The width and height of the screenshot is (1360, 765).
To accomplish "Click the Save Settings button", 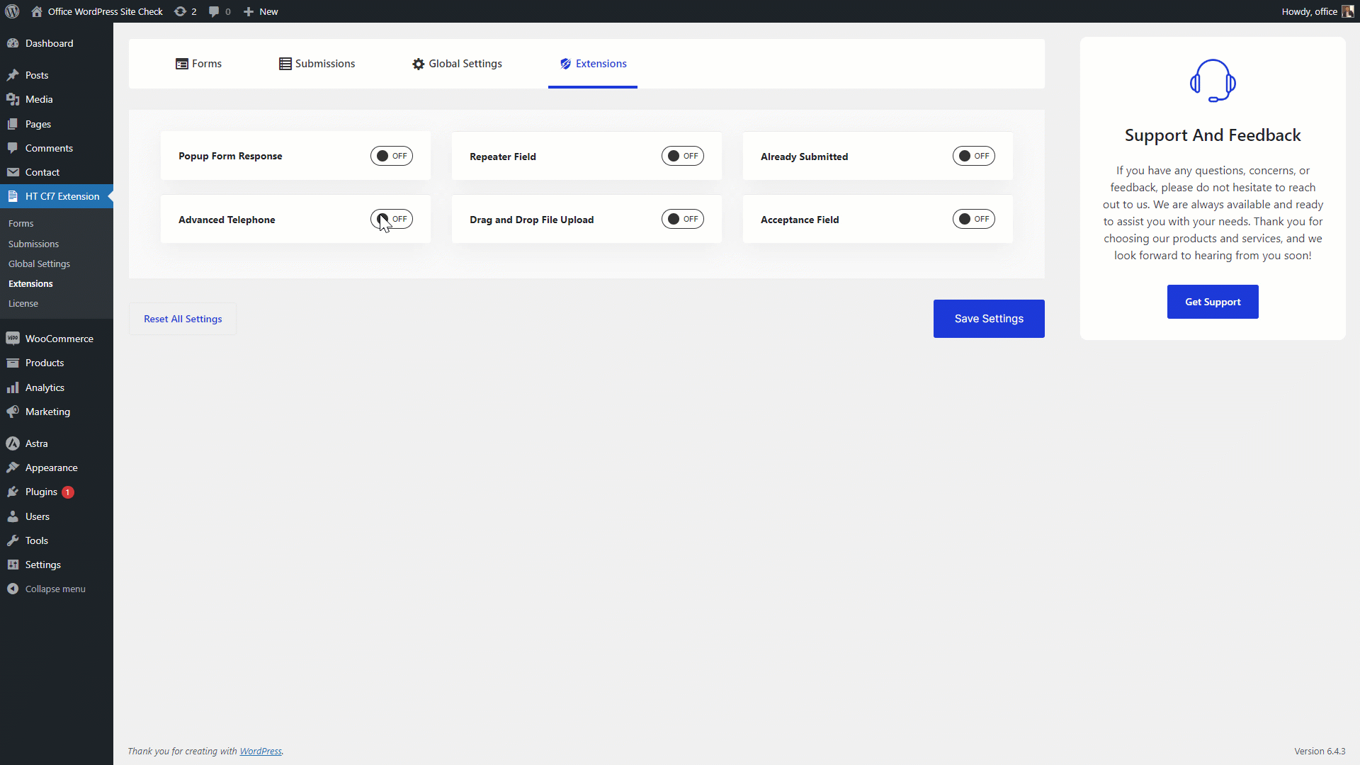I will point(988,319).
